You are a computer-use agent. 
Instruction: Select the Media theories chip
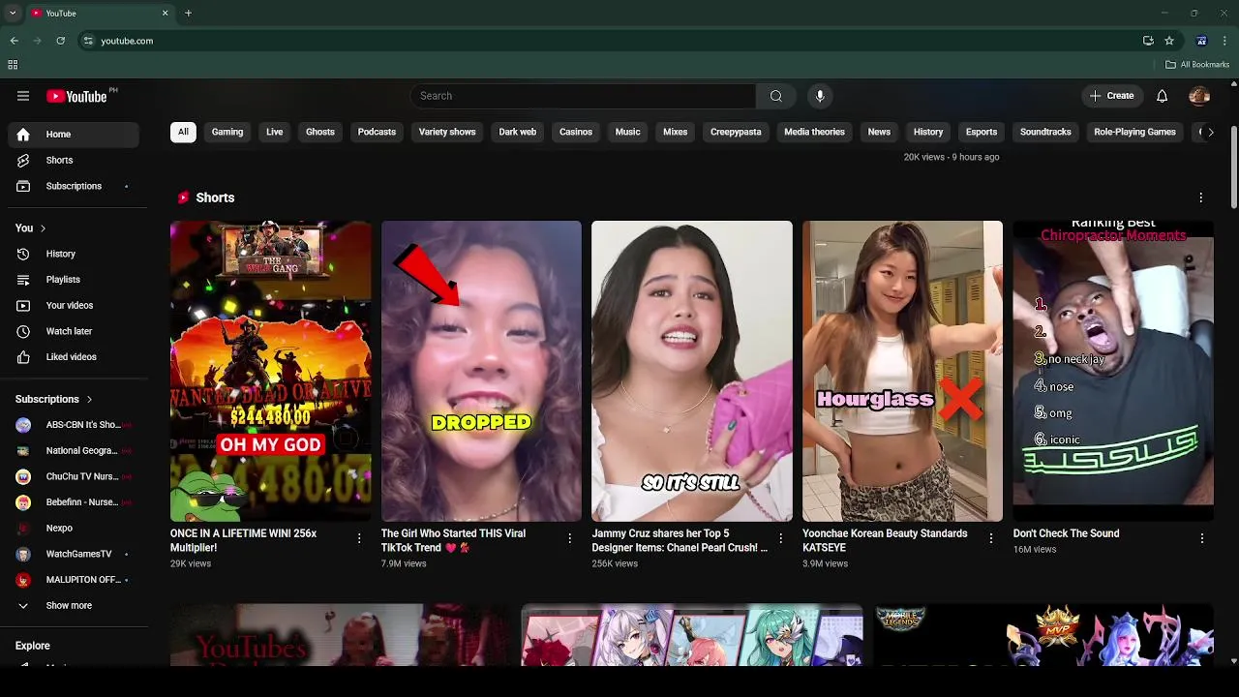tap(814, 132)
